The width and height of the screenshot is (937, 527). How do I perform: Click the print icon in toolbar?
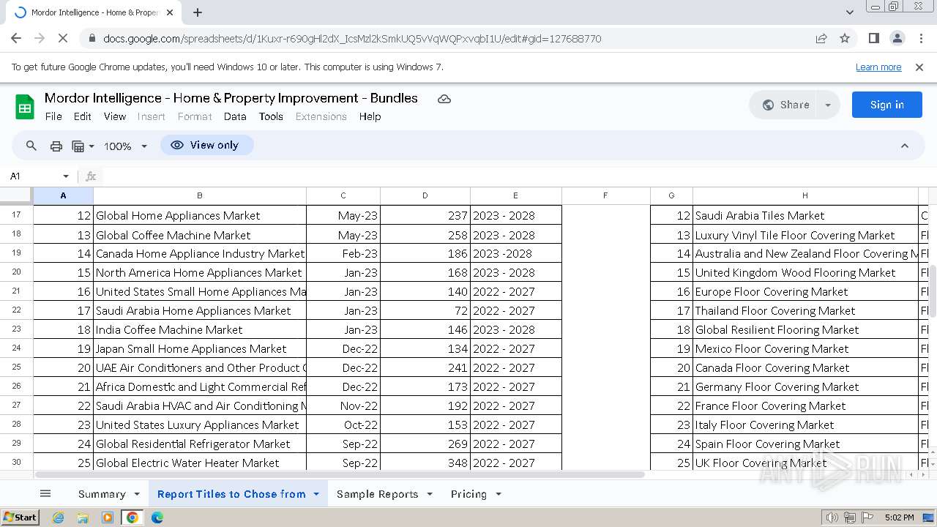56,146
